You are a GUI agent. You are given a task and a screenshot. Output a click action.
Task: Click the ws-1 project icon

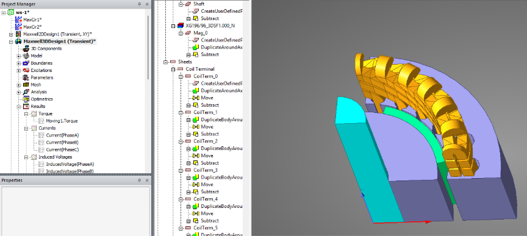[10, 12]
